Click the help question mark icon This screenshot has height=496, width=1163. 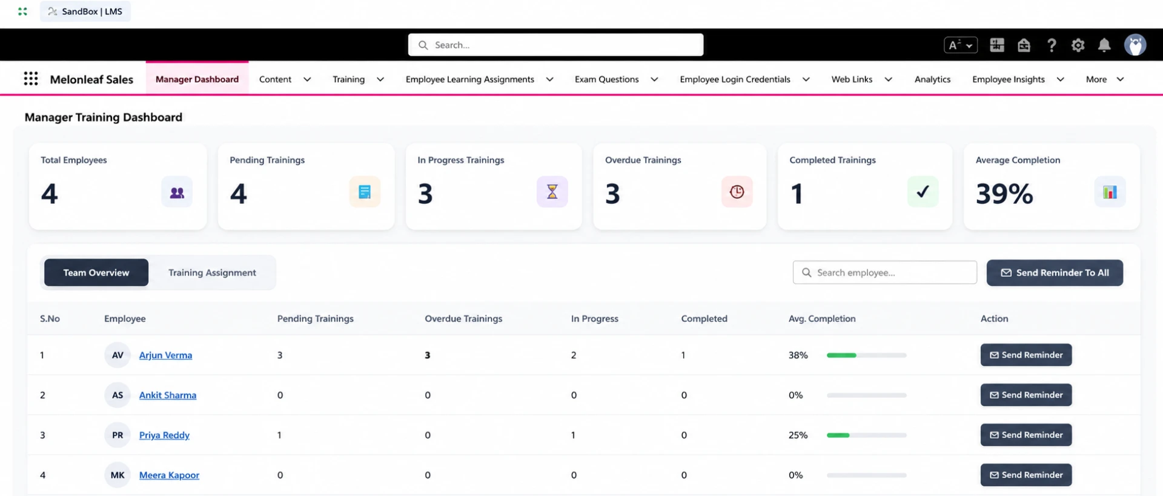[x=1052, y=45]
